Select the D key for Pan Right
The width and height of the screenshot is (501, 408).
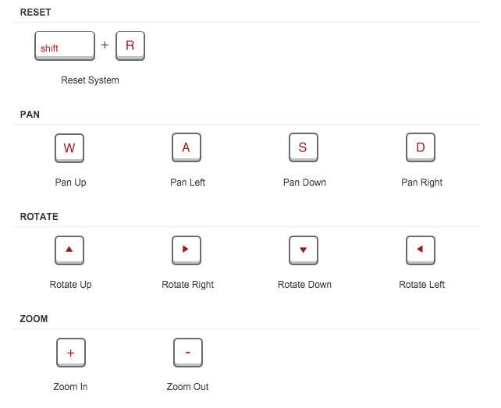pyautogui.click(x=421, y=147)
